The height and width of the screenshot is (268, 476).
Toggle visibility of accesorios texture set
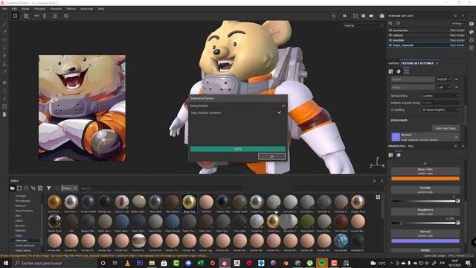click(x=390, y=31)
